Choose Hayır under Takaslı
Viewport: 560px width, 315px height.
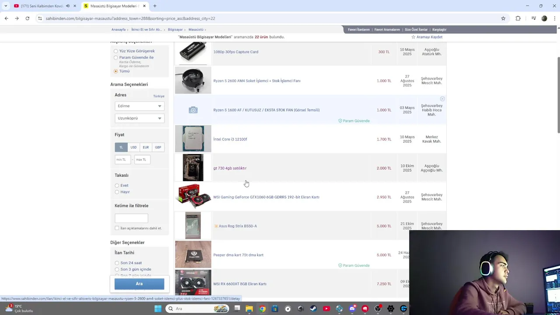tap(117, 192)
